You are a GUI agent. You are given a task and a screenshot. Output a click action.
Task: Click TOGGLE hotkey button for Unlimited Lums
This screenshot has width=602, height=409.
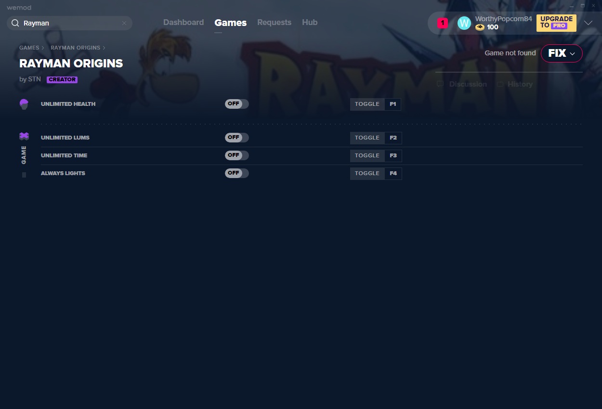367,138
